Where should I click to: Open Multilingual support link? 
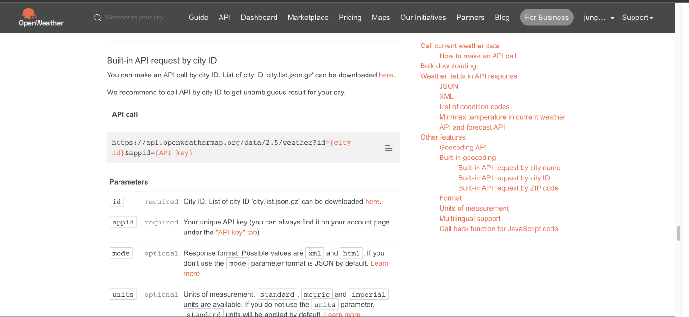(470, 219)
